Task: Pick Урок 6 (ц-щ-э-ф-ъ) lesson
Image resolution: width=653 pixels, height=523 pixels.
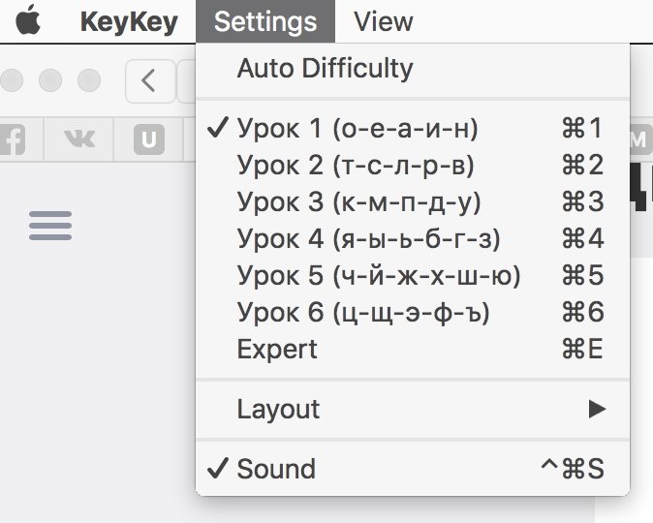Action: point(363,313)
